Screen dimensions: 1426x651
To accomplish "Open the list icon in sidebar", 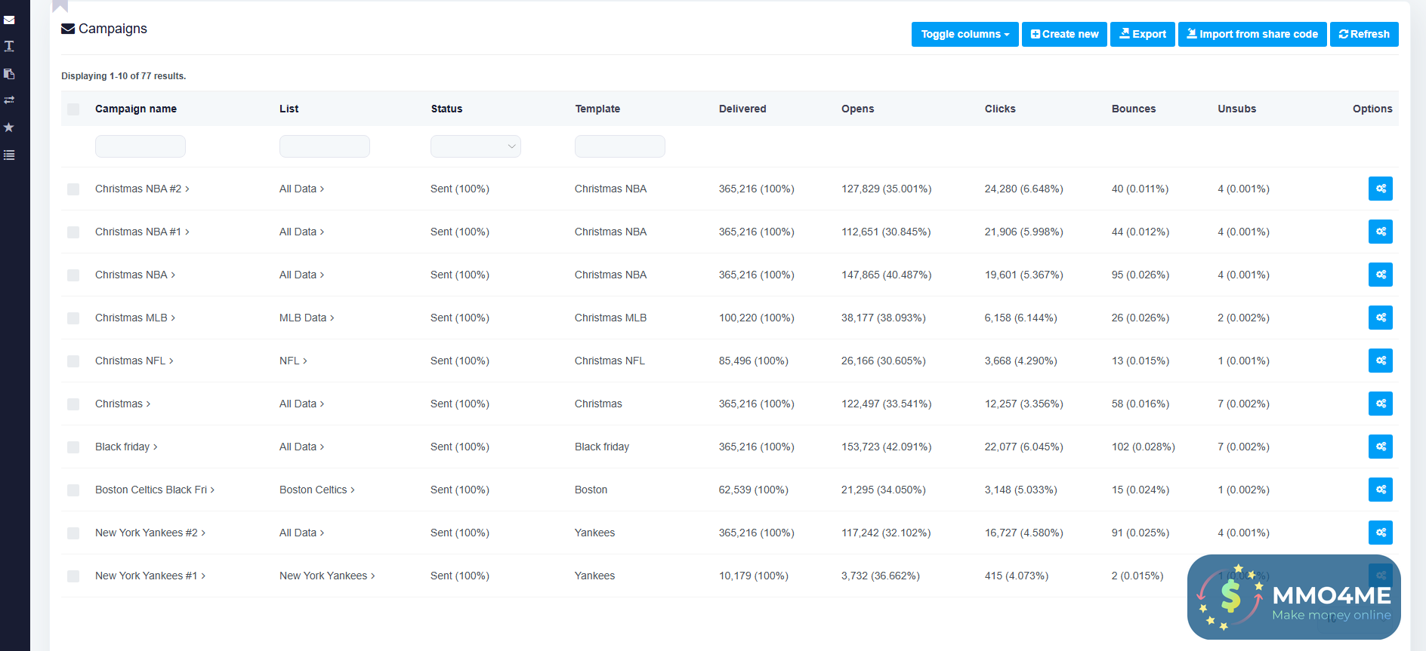I will [x=9, y=155].
